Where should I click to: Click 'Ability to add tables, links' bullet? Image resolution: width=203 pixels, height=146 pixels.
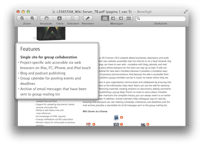coord(49,112)
